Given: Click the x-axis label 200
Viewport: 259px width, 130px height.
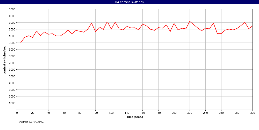Looking at the screenshot, I should click(174, 113).
